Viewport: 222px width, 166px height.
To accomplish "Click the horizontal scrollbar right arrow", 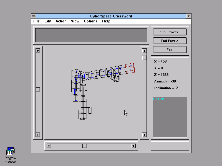I will (133, 146).
